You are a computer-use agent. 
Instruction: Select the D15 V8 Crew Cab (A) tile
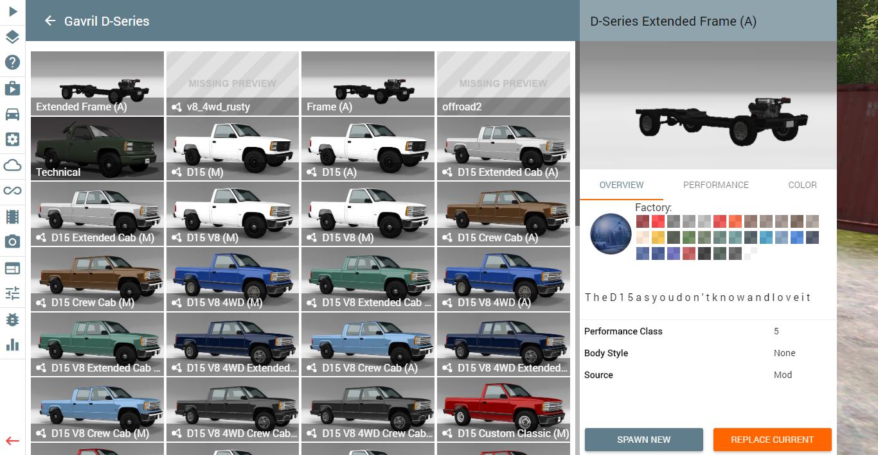(x=368, y=344)
